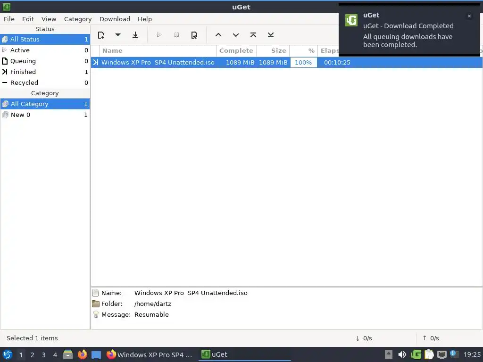Viewport: 483px width, 362px height.
Task: Click the folder icon beside Folder detail
Action: pos(96,304)
